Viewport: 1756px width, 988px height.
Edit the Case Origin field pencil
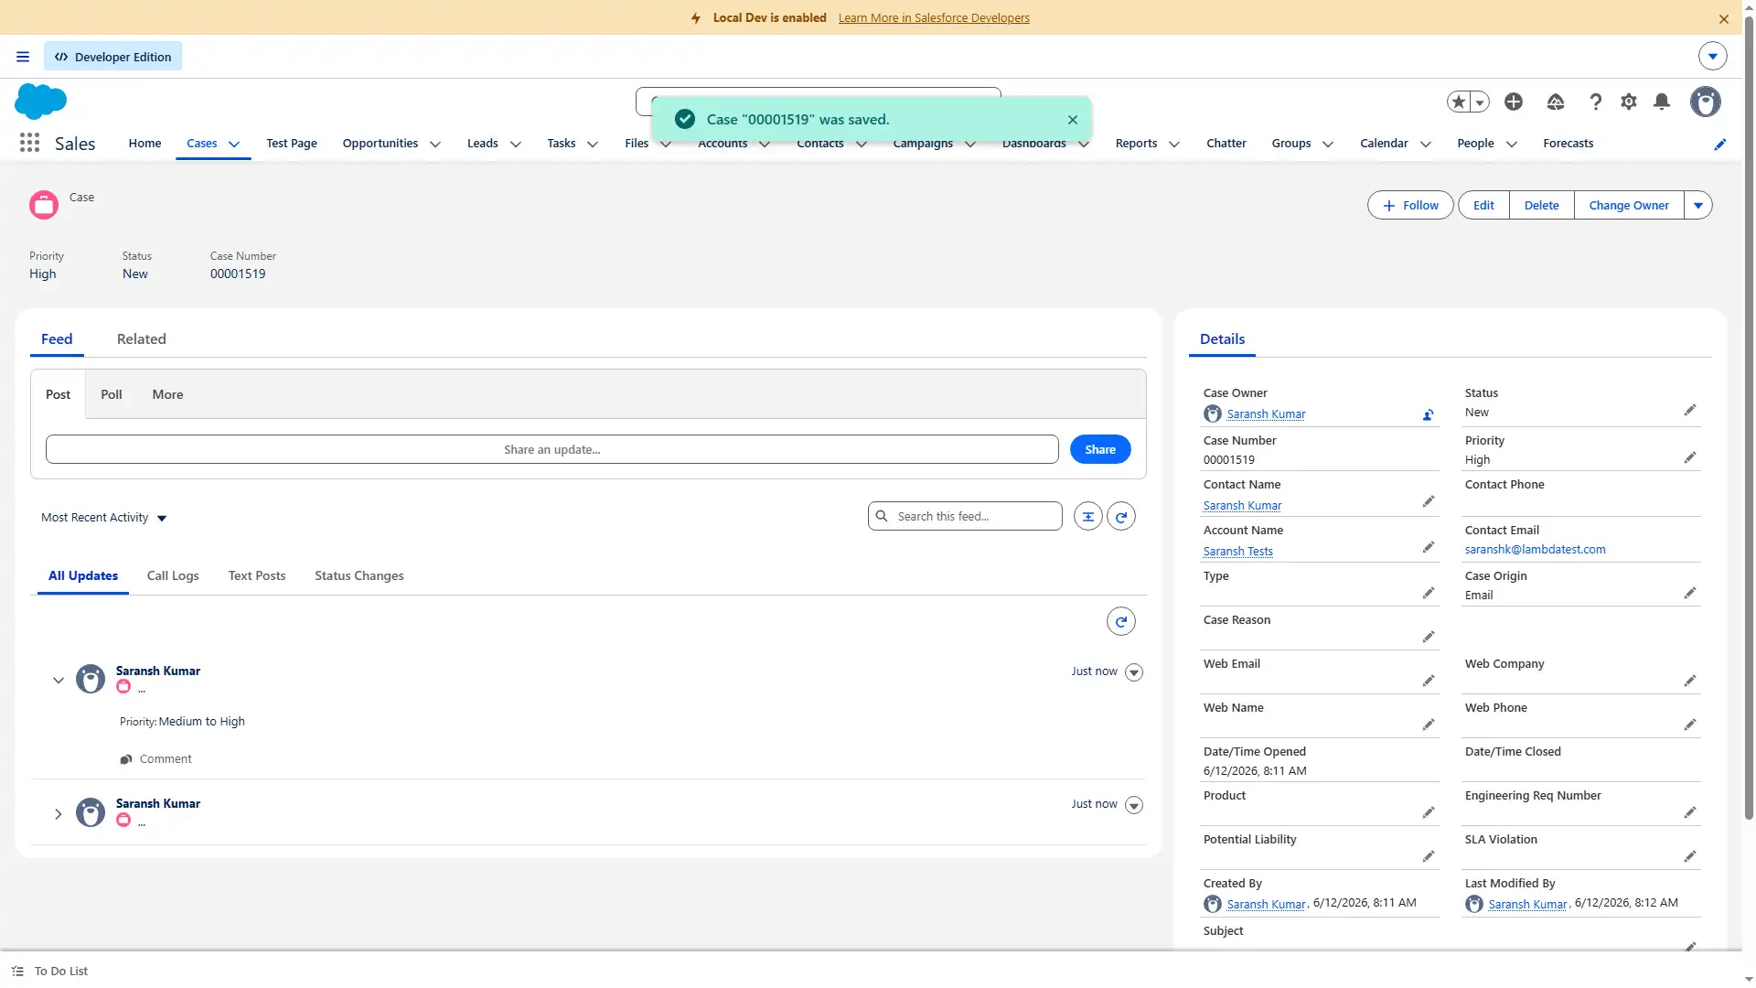coord(1690,594)
